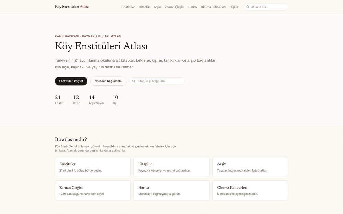
Task: Go to Kitaplık in the top navigation
Action: pos(144,7)
